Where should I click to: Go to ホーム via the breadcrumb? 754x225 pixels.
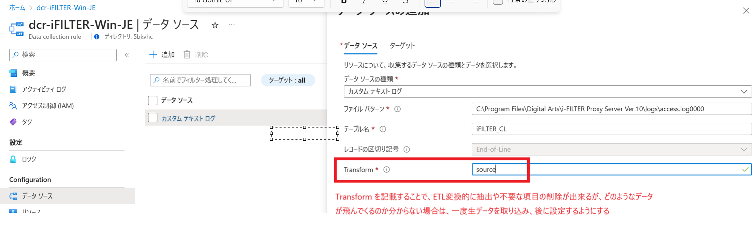click(17, 7)
